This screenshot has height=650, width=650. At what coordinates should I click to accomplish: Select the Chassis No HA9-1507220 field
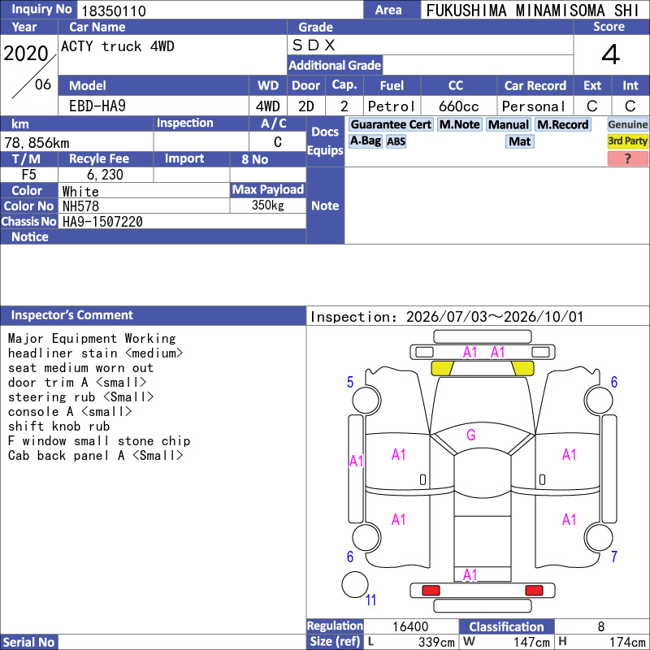[182, 221]
